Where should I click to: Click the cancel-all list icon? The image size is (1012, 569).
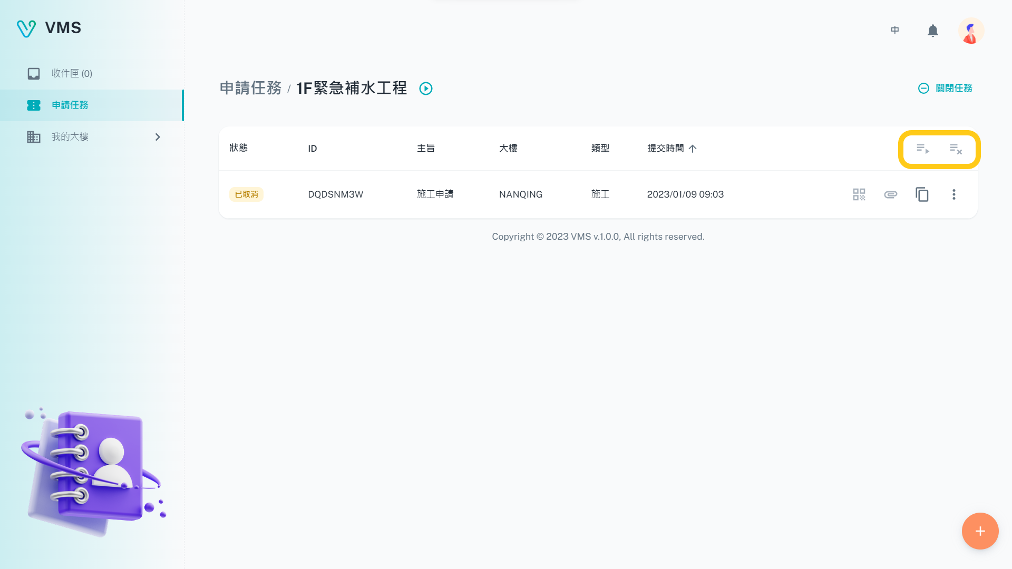point(956,149)
